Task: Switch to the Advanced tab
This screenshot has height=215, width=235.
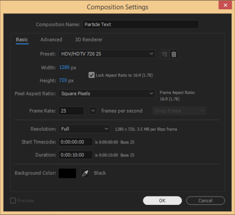Action: coord(51,40)
